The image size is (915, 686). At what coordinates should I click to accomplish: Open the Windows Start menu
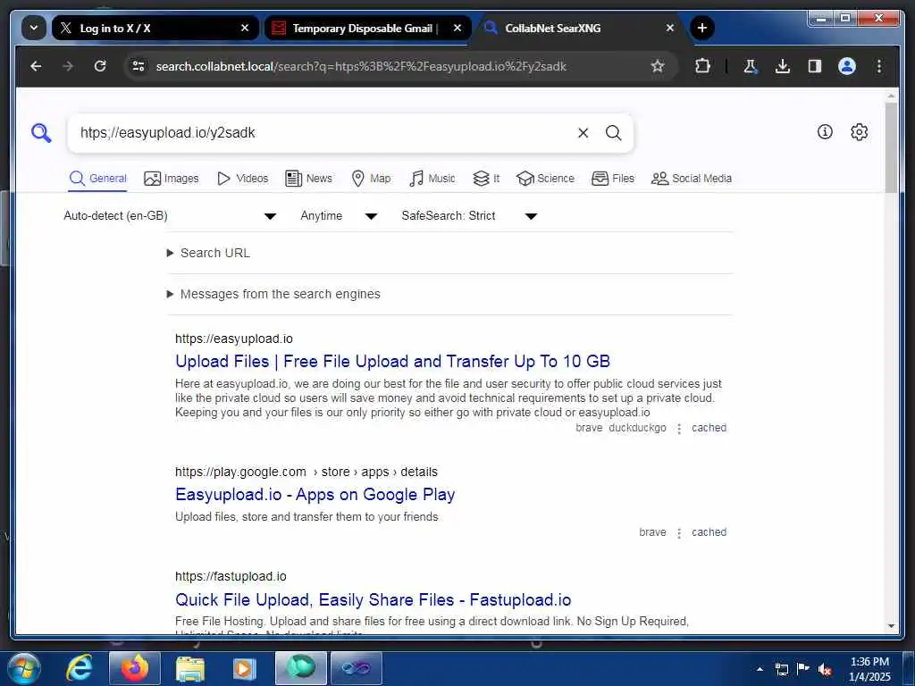click(x=24, y=668)
